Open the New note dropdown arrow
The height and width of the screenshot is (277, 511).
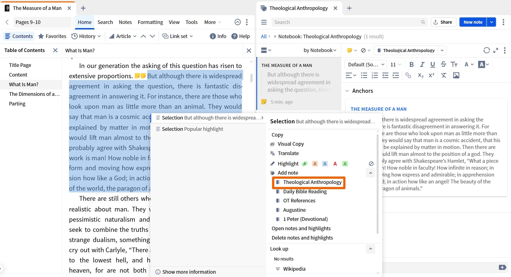[491, 22]
